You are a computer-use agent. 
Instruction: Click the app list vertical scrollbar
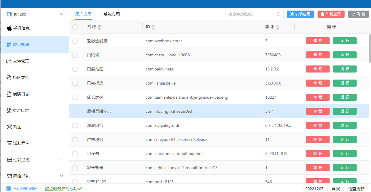coord(370,48)
